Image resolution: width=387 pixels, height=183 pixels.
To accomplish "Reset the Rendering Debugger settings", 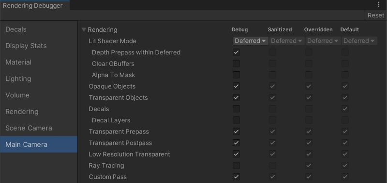I will 376,15.
